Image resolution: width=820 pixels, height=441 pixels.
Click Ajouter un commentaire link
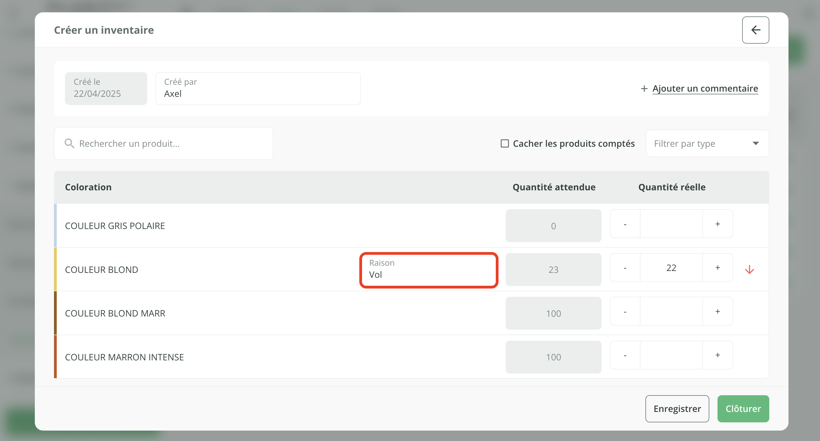[705, 89]
